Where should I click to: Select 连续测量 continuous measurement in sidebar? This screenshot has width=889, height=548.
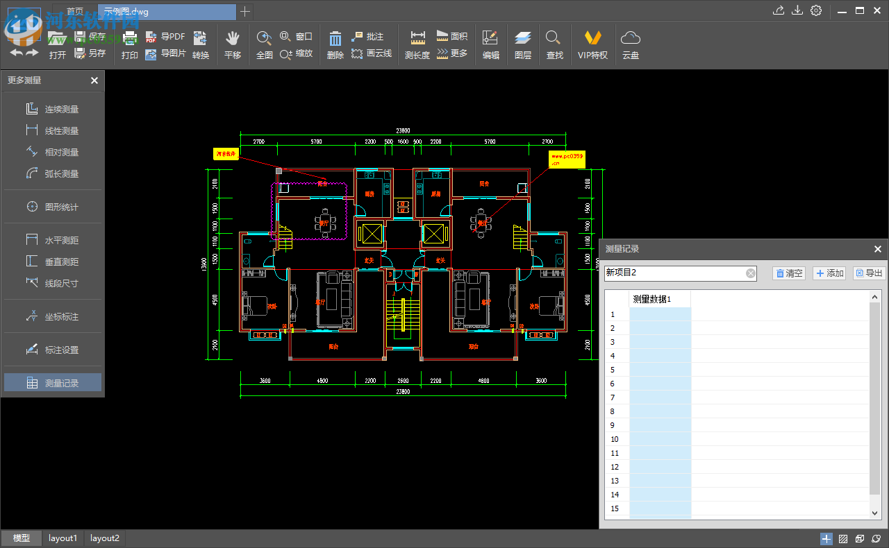pyautogui.click(x=59, y=109)
